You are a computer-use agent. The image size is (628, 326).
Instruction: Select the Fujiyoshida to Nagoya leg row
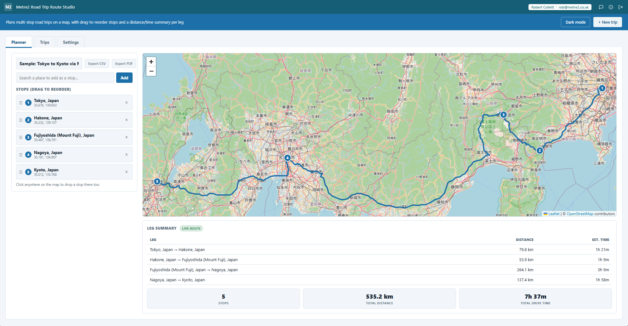tap(380, 270)
